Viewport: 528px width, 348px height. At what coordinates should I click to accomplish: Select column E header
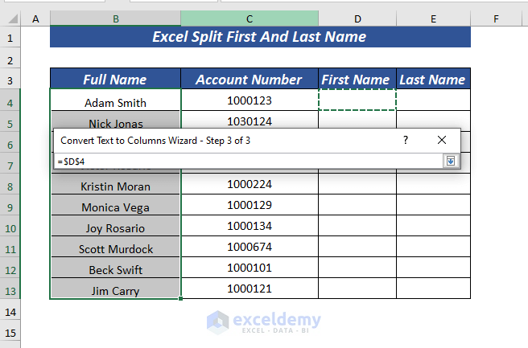[433, 18]
